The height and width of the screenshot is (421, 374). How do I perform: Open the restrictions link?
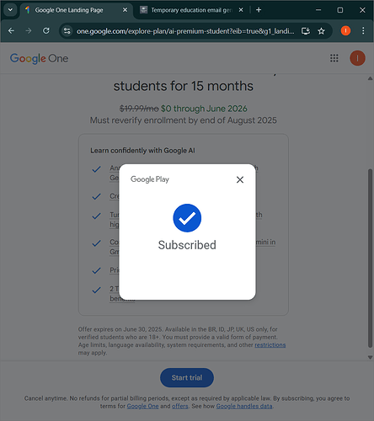270,345
